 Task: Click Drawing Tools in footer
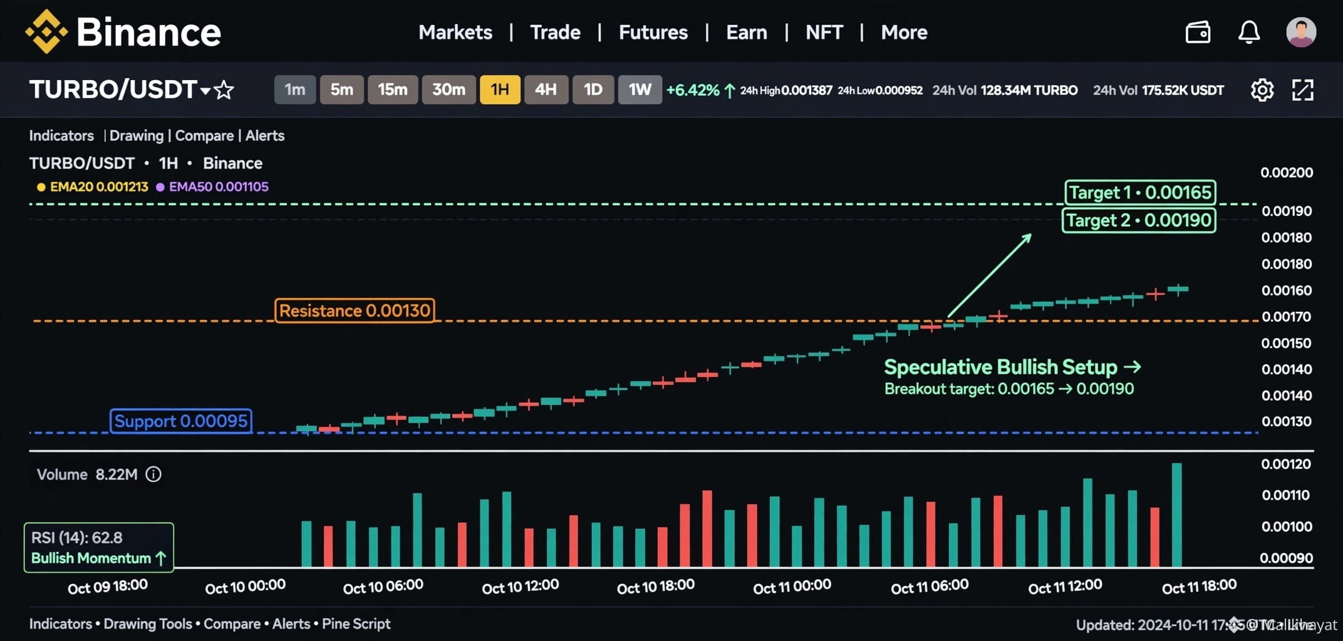[x=148, y=623]
